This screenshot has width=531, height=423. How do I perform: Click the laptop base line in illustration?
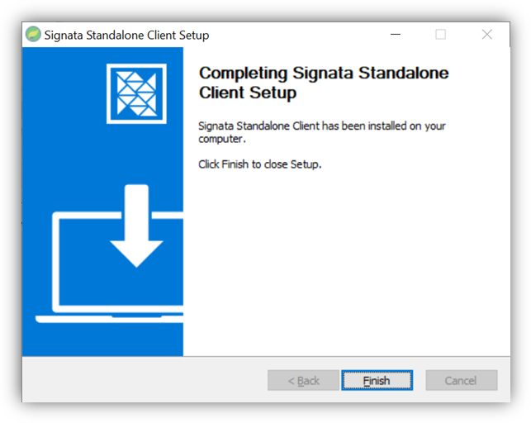[x=107, y=319]
